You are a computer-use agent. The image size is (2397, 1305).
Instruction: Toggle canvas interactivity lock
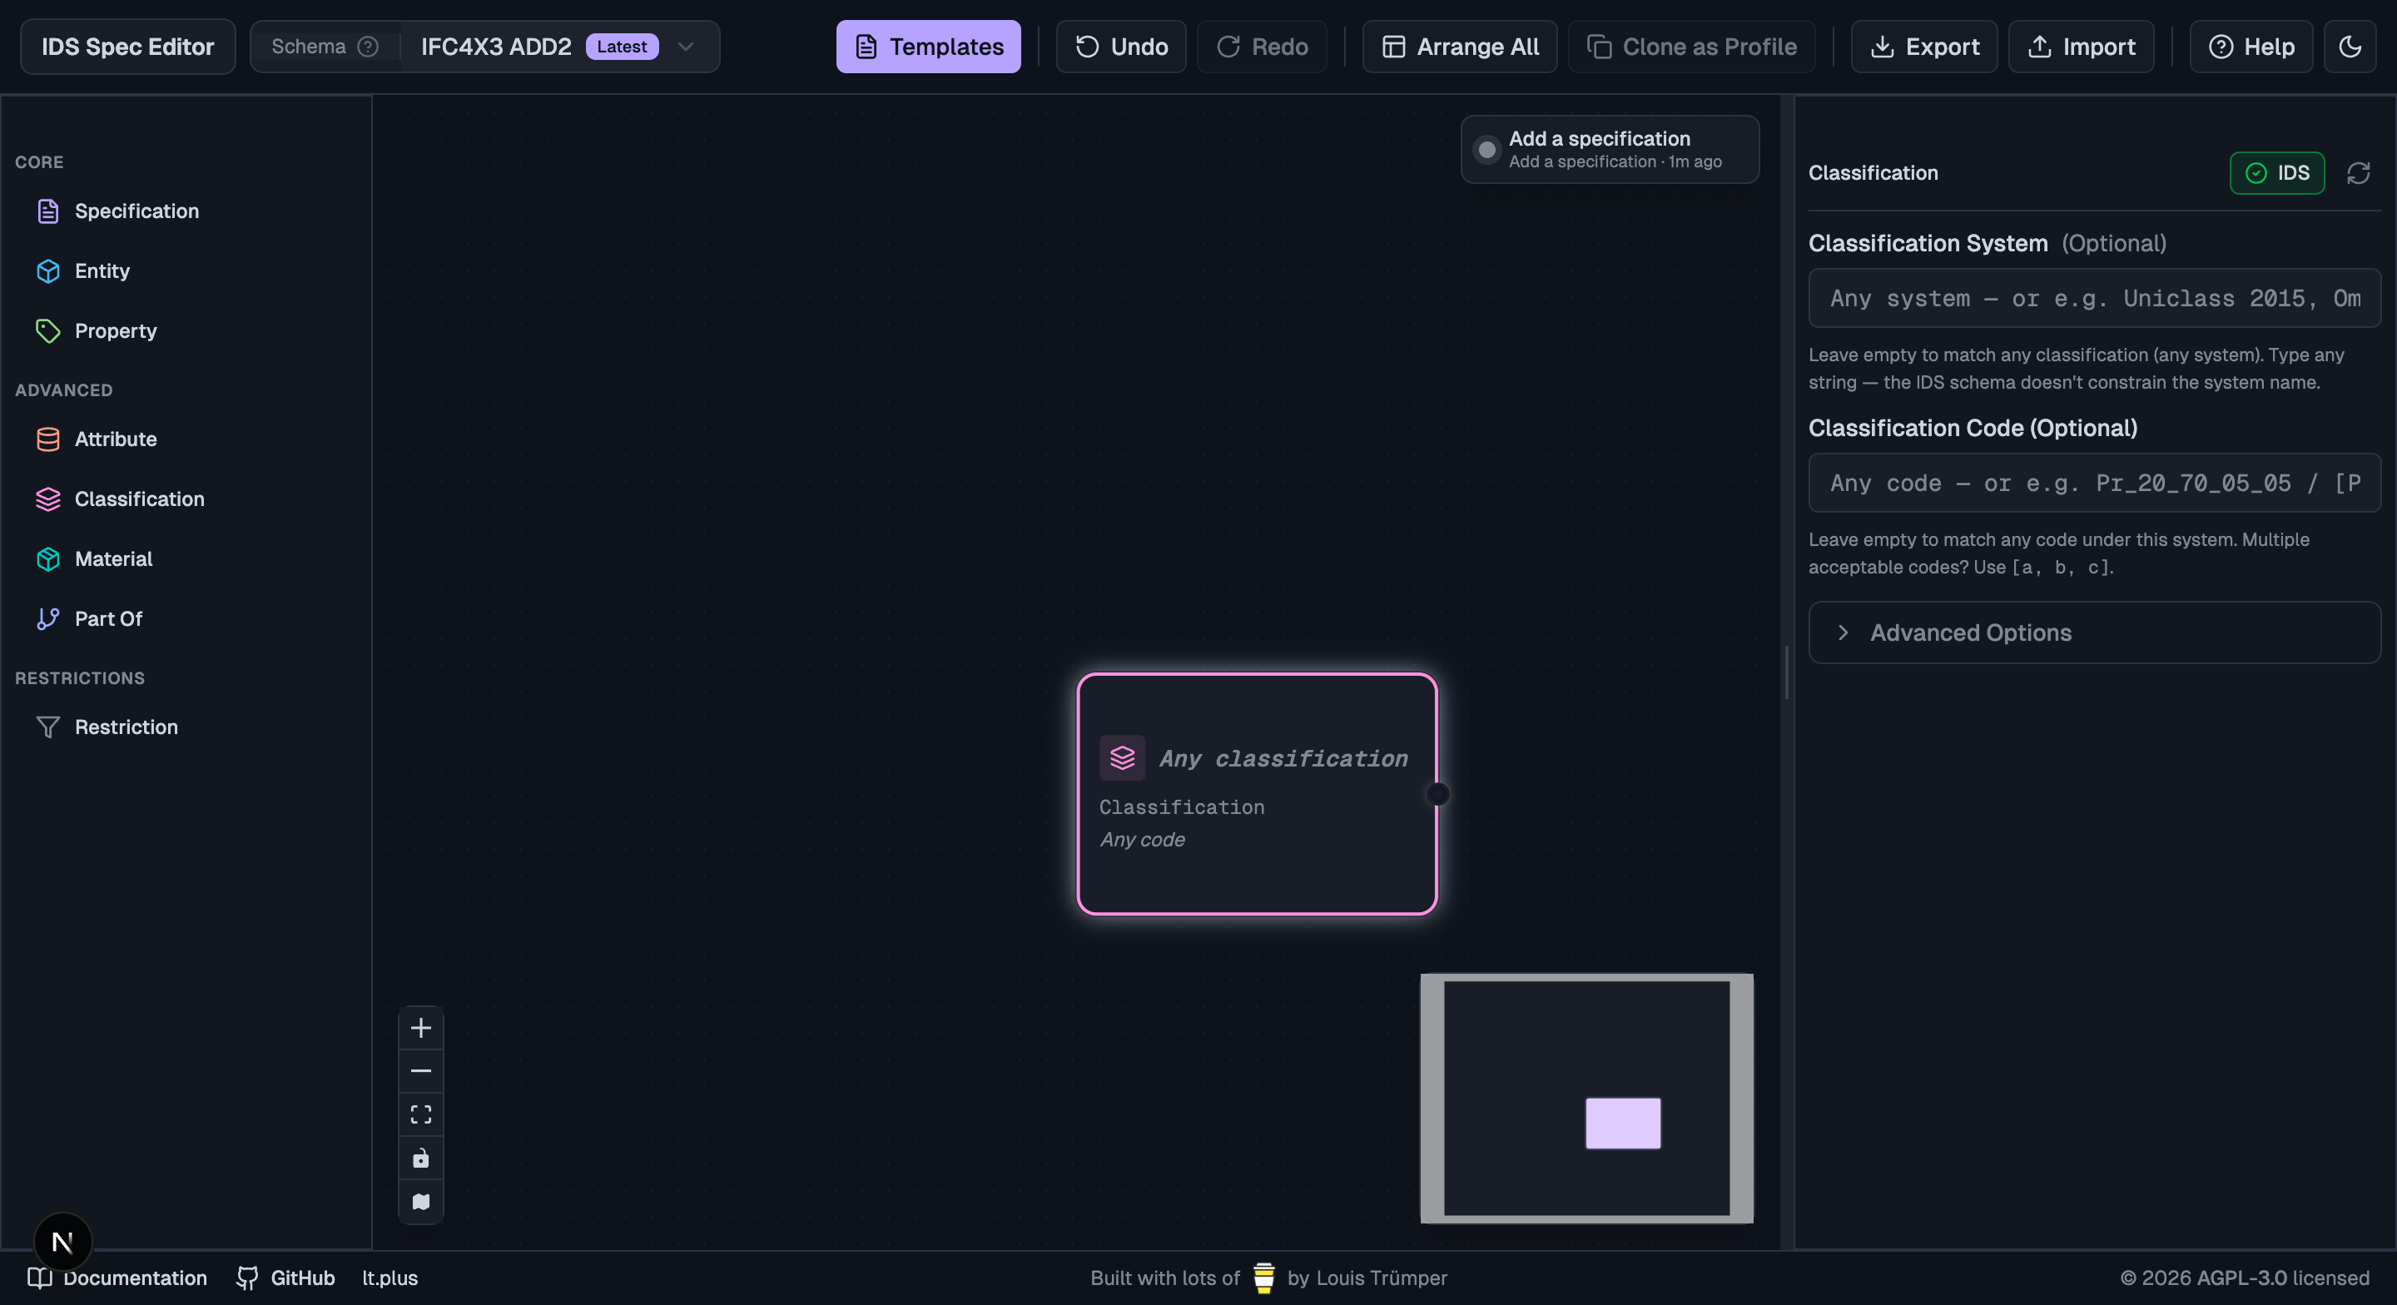[x=420, y=1158]
